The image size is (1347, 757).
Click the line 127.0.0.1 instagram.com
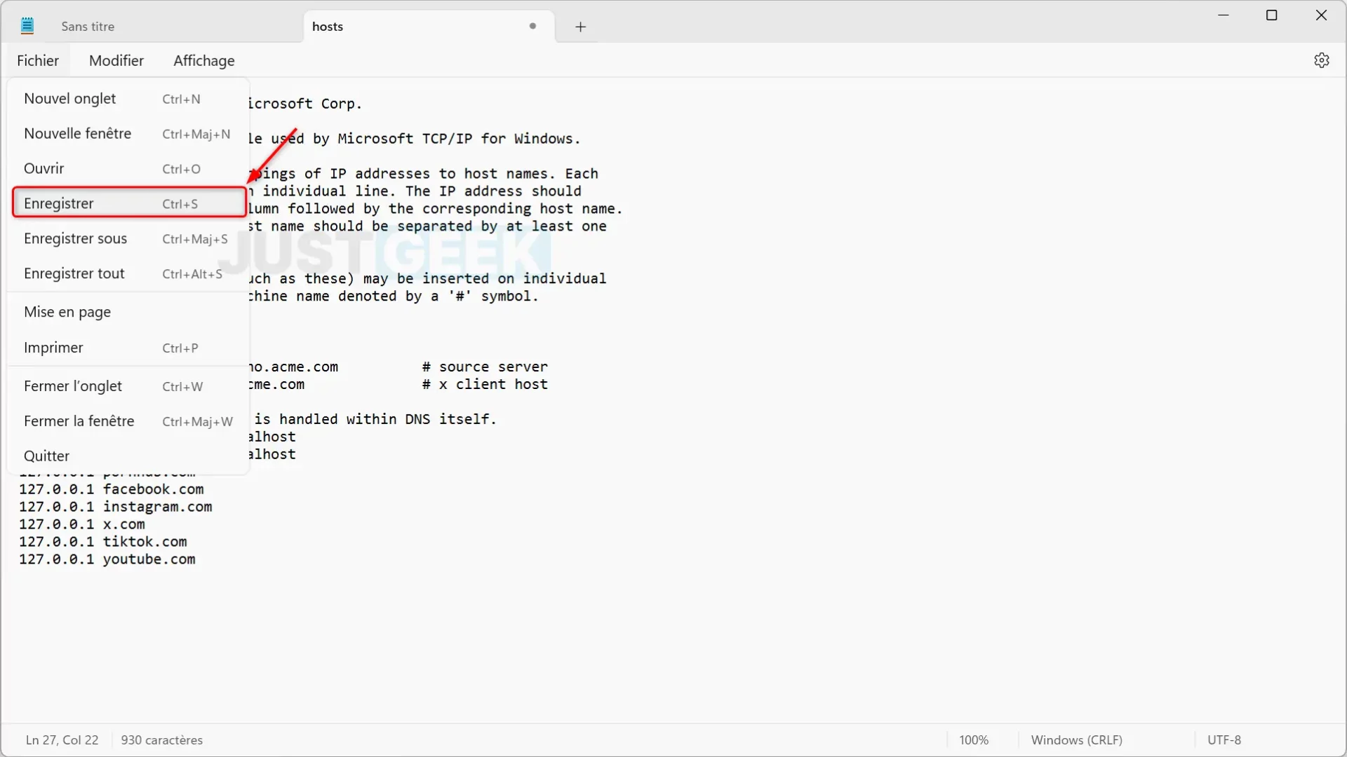pyautogui.click(x=116, y=507)
